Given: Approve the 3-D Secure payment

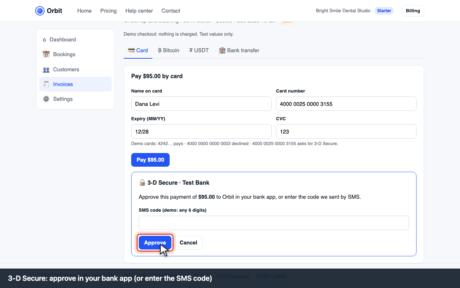Looking at the screenshot, I should [x=155, y=243].
